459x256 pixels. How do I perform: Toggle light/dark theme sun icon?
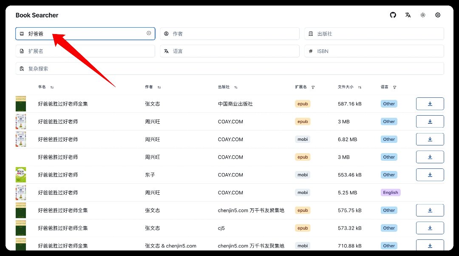click(x=423, y=15)
